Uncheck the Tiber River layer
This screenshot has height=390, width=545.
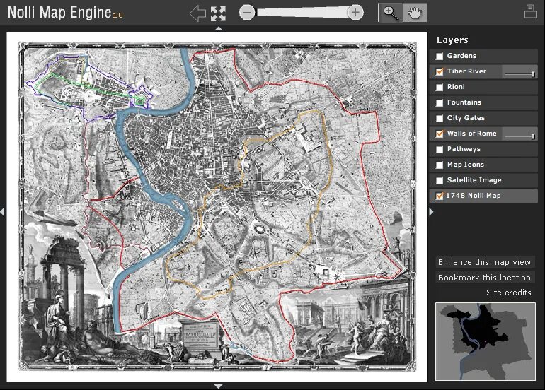(x=440, y=71)
